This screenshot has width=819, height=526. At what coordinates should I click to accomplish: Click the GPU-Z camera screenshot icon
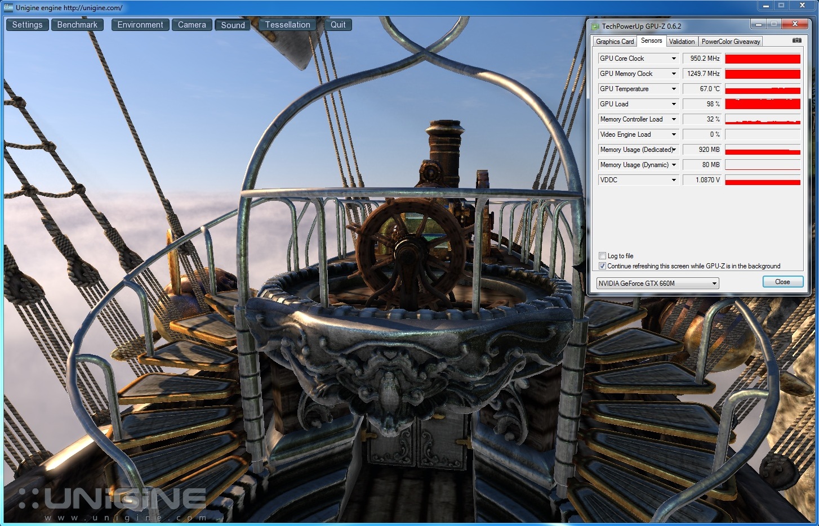(796, 41)
